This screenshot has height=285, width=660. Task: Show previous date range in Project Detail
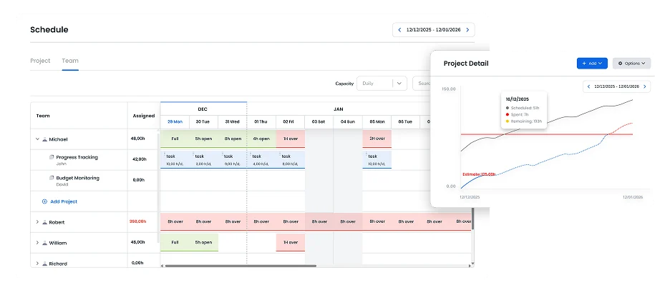point(589,86)
